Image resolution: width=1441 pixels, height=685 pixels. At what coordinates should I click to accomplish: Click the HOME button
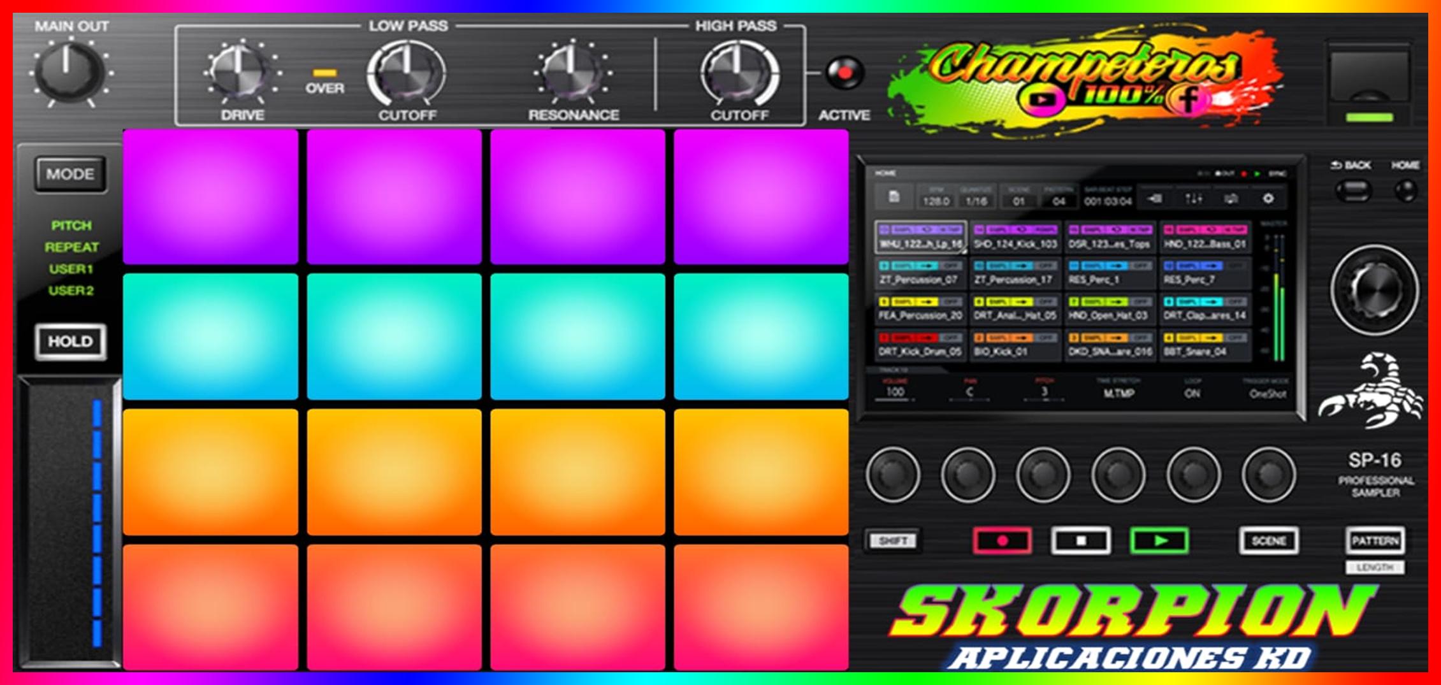pos(1406,190)
